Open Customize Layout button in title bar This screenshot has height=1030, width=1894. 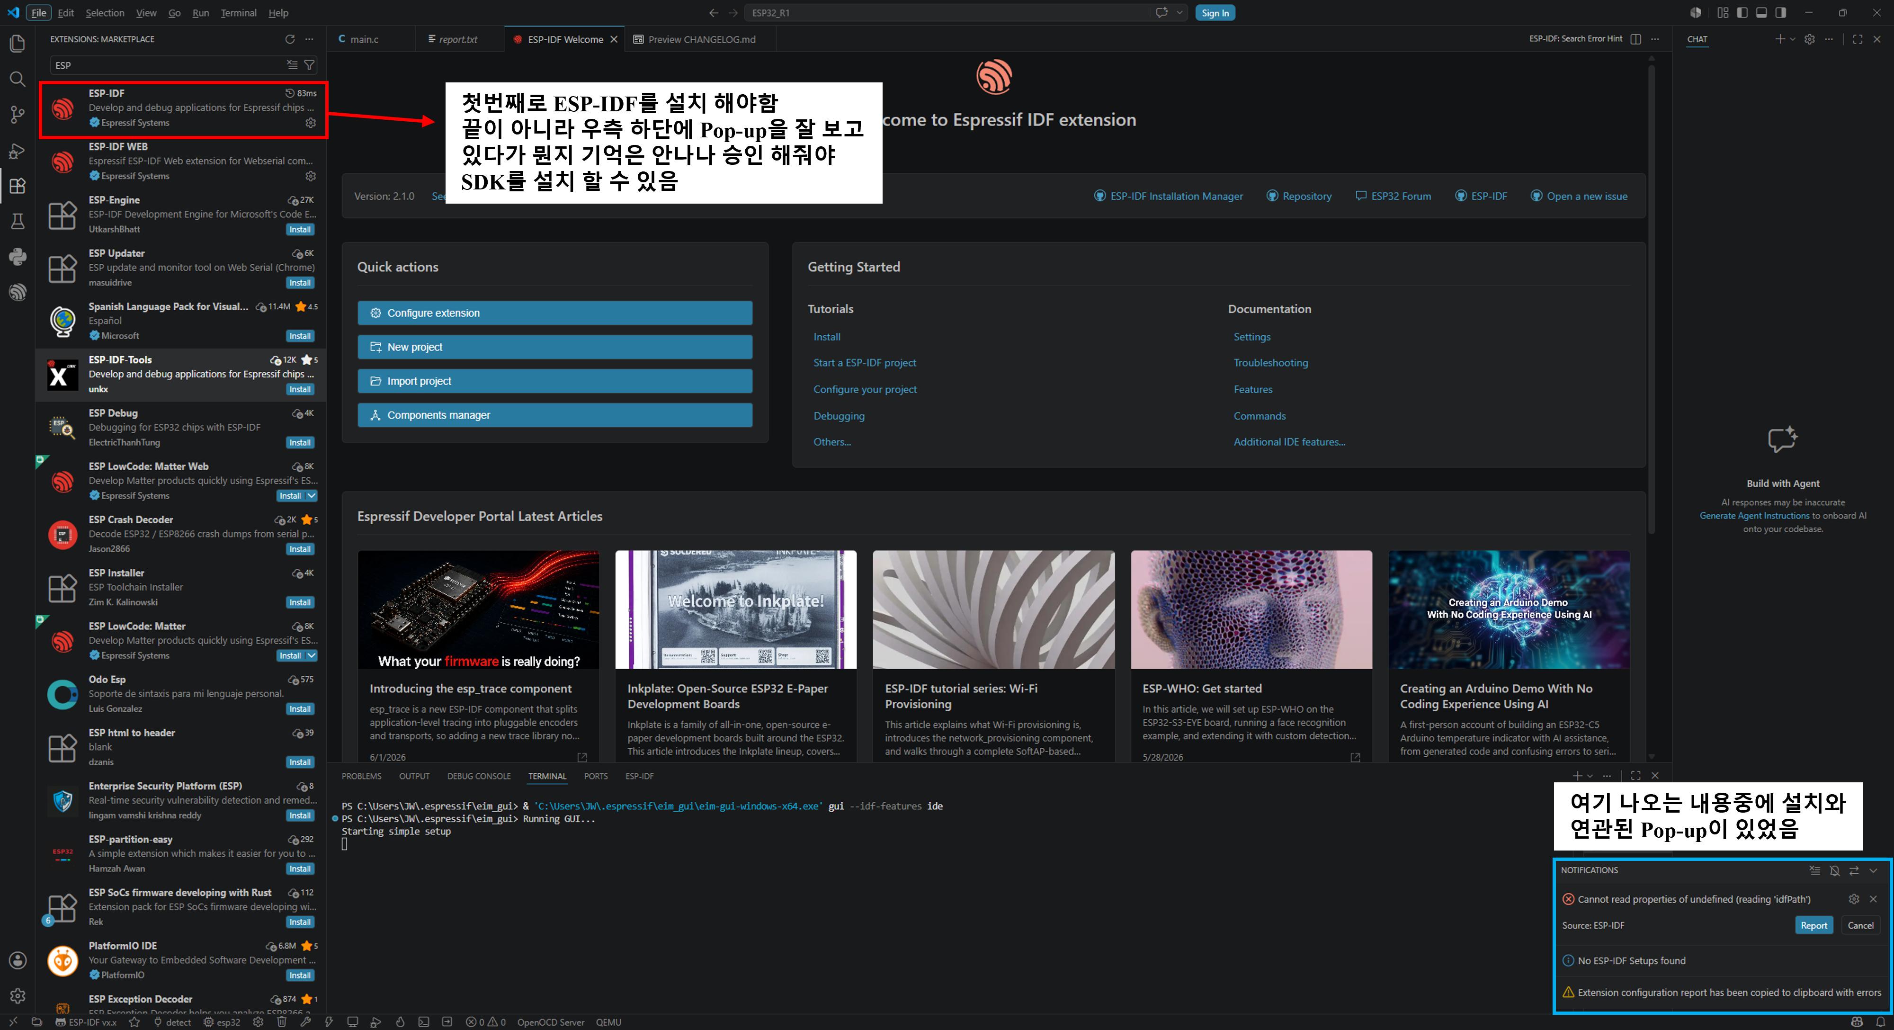[1723, 12]
